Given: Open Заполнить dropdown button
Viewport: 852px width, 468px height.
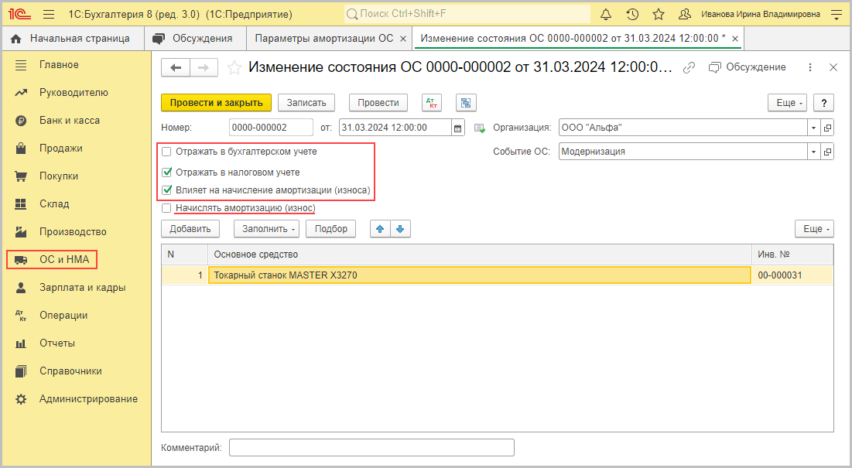Looking at the screenshot, I should (x=267, y=229).
